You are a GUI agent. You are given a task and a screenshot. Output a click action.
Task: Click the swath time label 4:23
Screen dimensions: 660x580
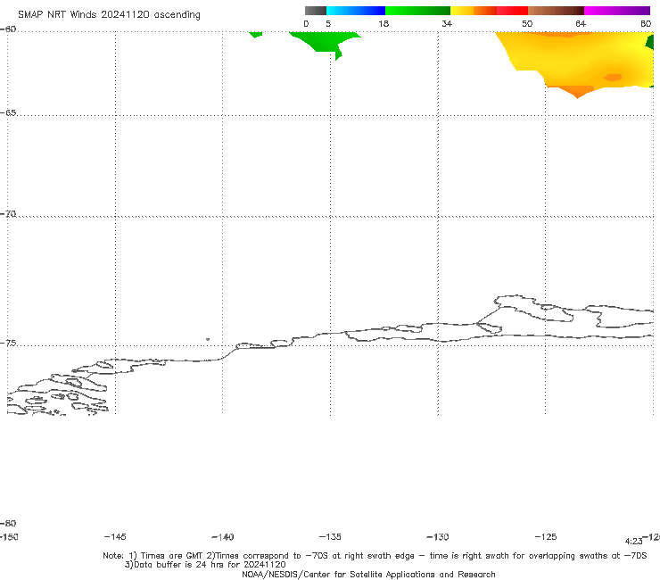(633, 542)
